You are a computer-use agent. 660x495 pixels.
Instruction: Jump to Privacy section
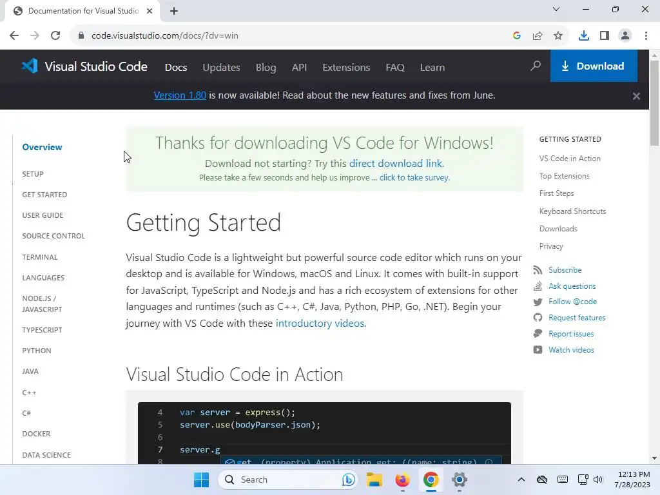552,246
